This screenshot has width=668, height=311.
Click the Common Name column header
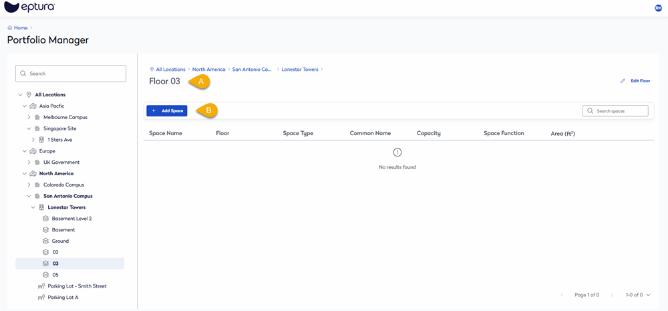[x=370, y=133]
